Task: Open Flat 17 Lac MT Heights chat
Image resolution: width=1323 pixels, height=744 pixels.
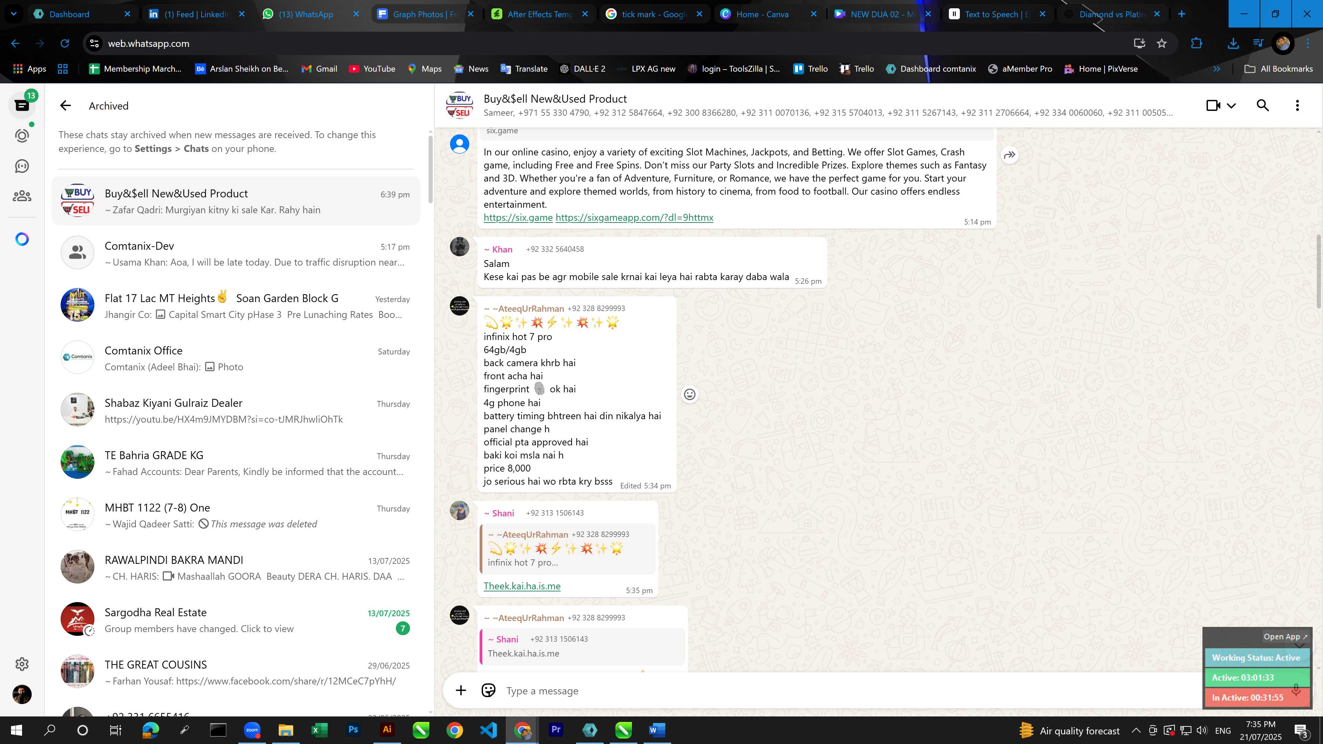Action: point(236,306)
